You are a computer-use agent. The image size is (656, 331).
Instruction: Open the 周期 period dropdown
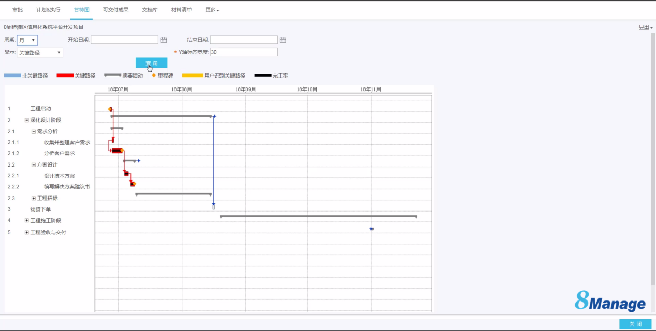[27, 40]
